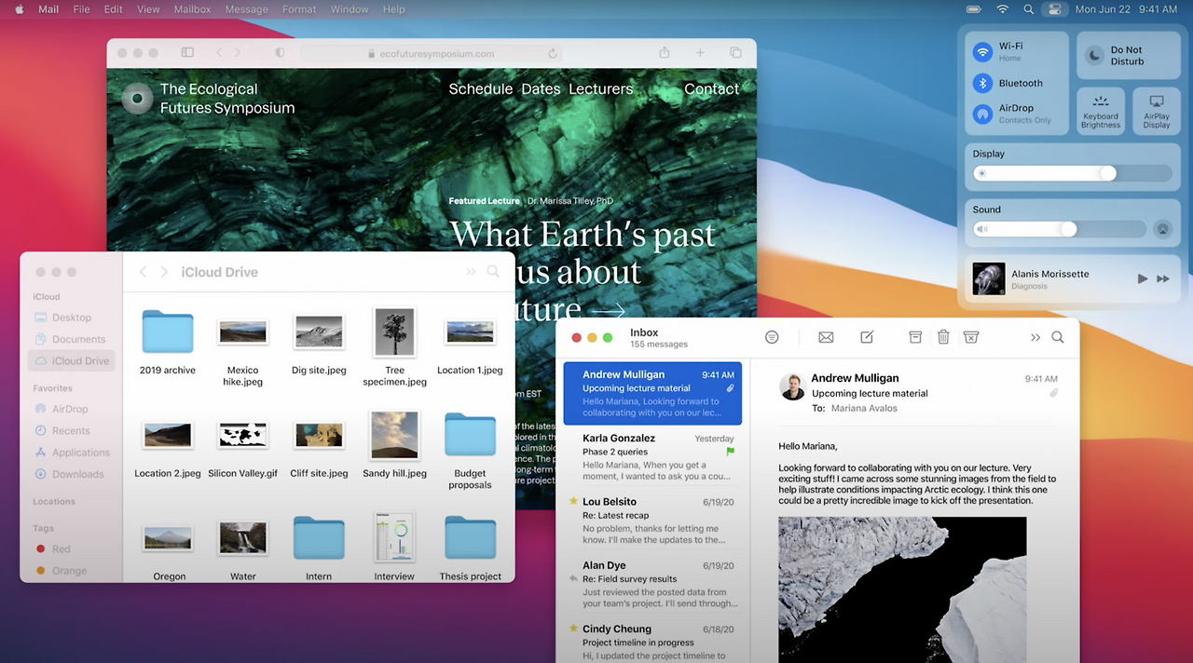Go back in the Finder window

tap(143, 272)
